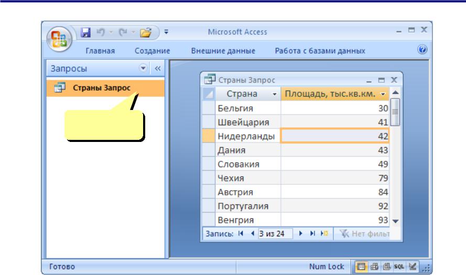This screenshot has width=466, height=275.
Task: Undo the last action
Action: pos(101,32)
